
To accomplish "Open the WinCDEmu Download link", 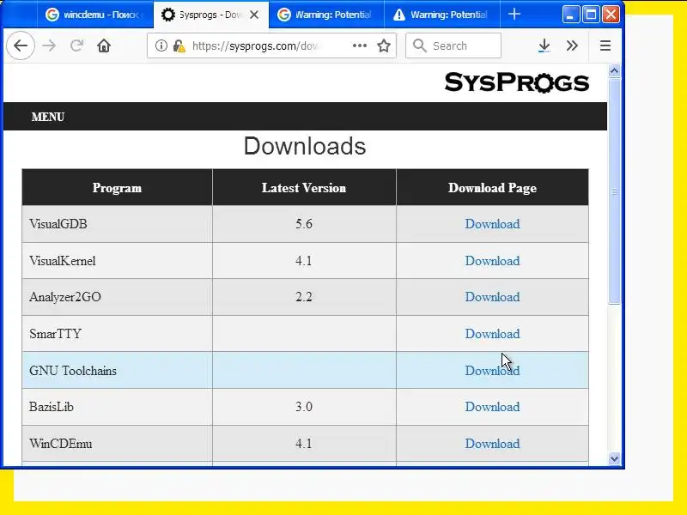I will tap(492, 444).
